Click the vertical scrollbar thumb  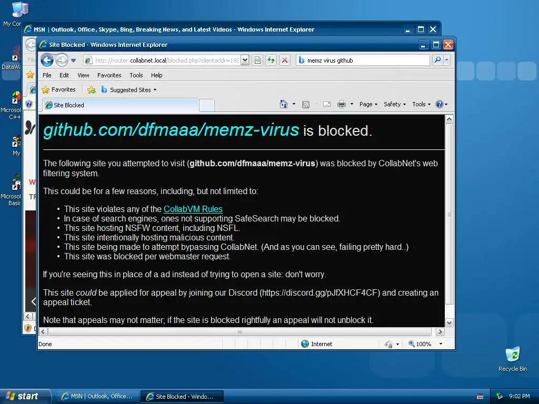tap(450, 214)
